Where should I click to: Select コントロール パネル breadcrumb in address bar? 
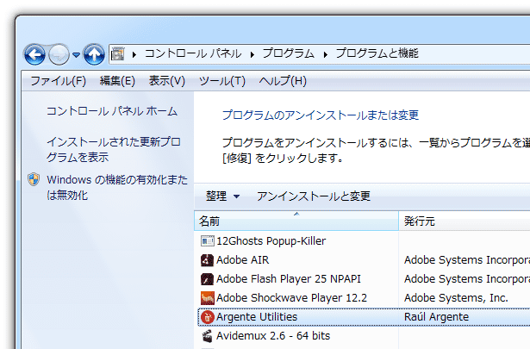193,53
